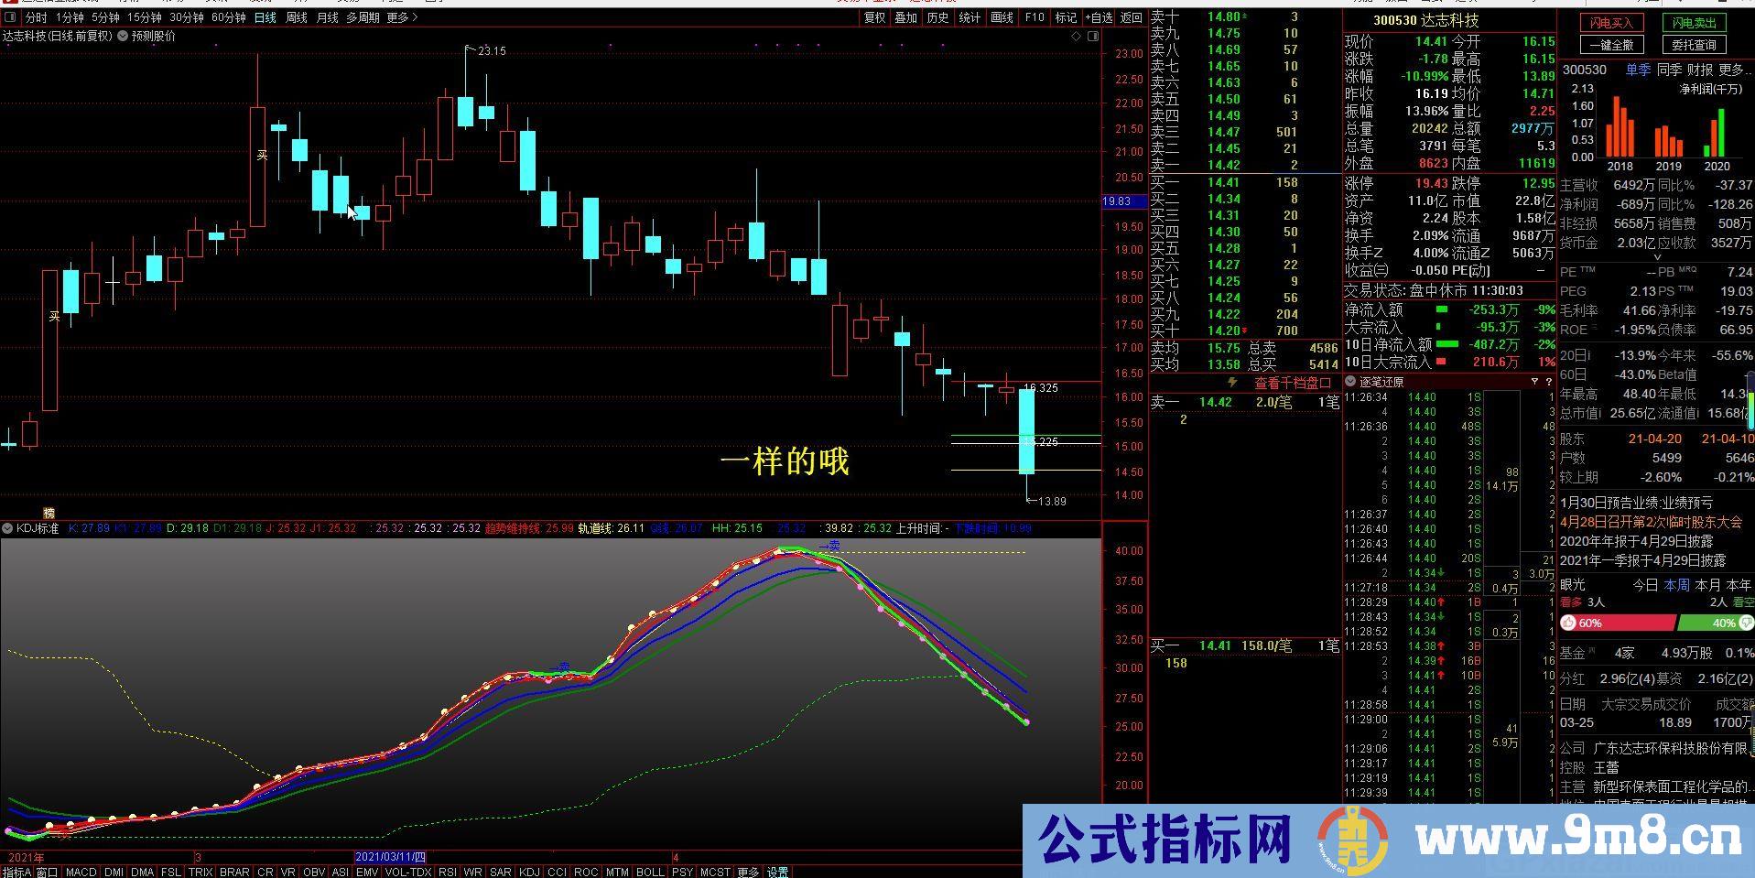
Task: Add stock with +自选
Action: coord(1099,17)
